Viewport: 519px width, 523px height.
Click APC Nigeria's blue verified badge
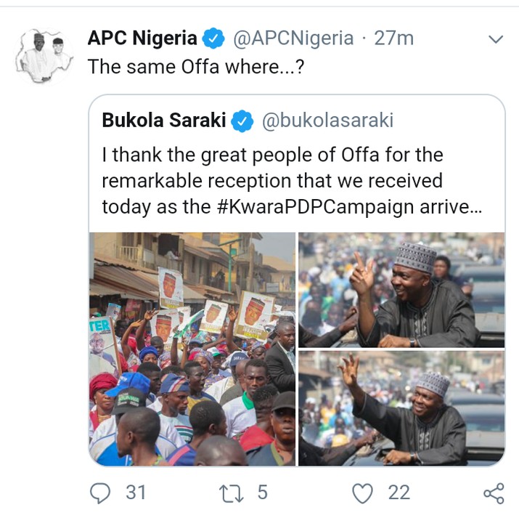(x=213, y=38)
